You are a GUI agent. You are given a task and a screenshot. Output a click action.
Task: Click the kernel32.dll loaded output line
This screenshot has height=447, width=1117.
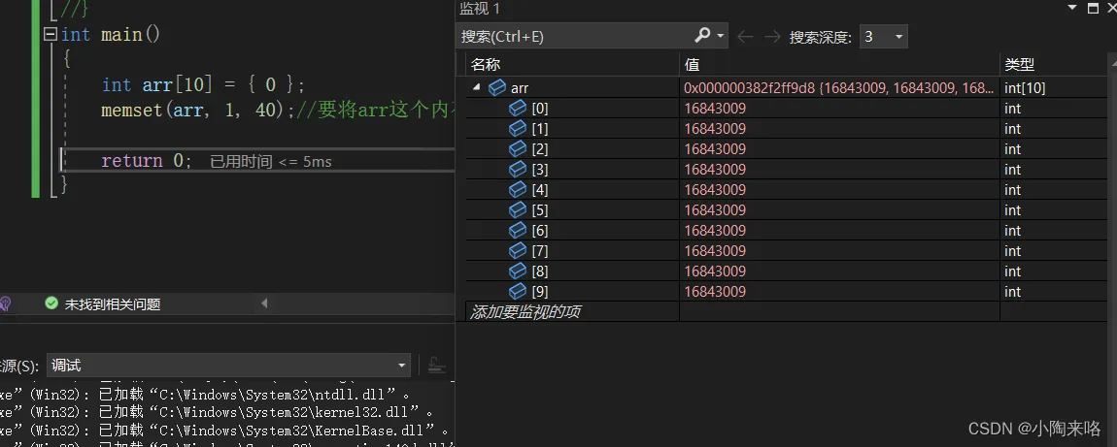[x=217, y=412]
